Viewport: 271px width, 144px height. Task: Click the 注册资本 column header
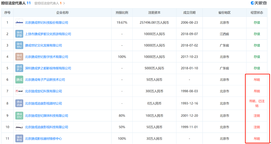point(154,13)
